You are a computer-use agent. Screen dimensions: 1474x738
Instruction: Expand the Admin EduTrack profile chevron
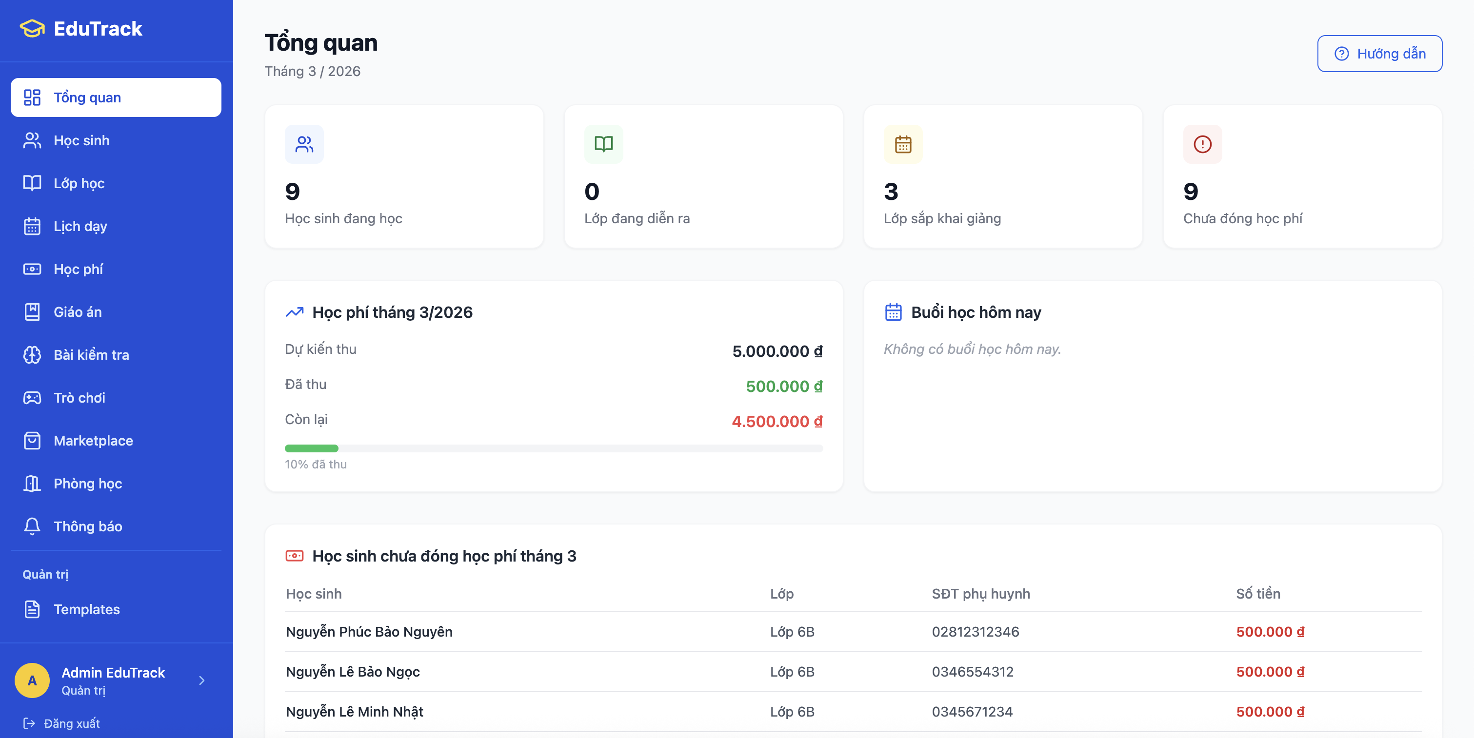click(201, 680)
